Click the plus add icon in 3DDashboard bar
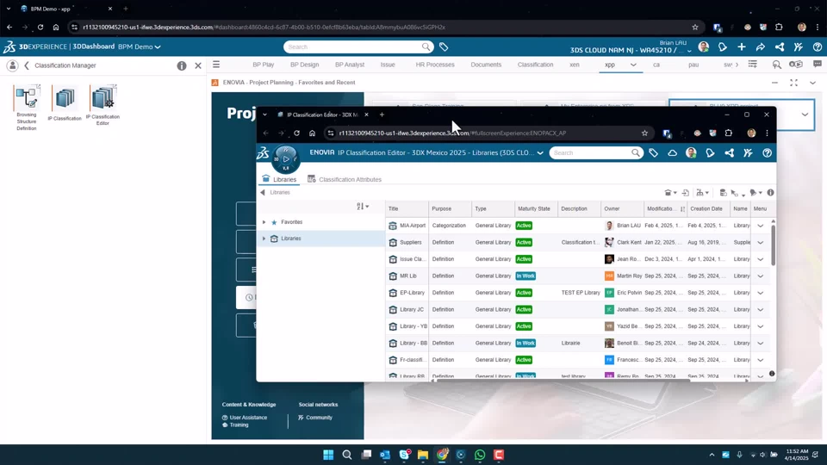 [742, 46]
